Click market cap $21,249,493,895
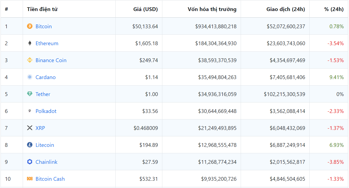Viewport: 349px width, 188px height. (217, 128)
